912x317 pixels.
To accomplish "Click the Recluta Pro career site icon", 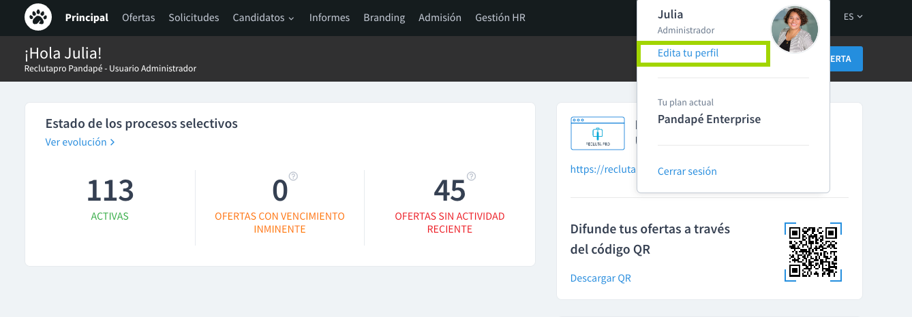I will (597, 133).
